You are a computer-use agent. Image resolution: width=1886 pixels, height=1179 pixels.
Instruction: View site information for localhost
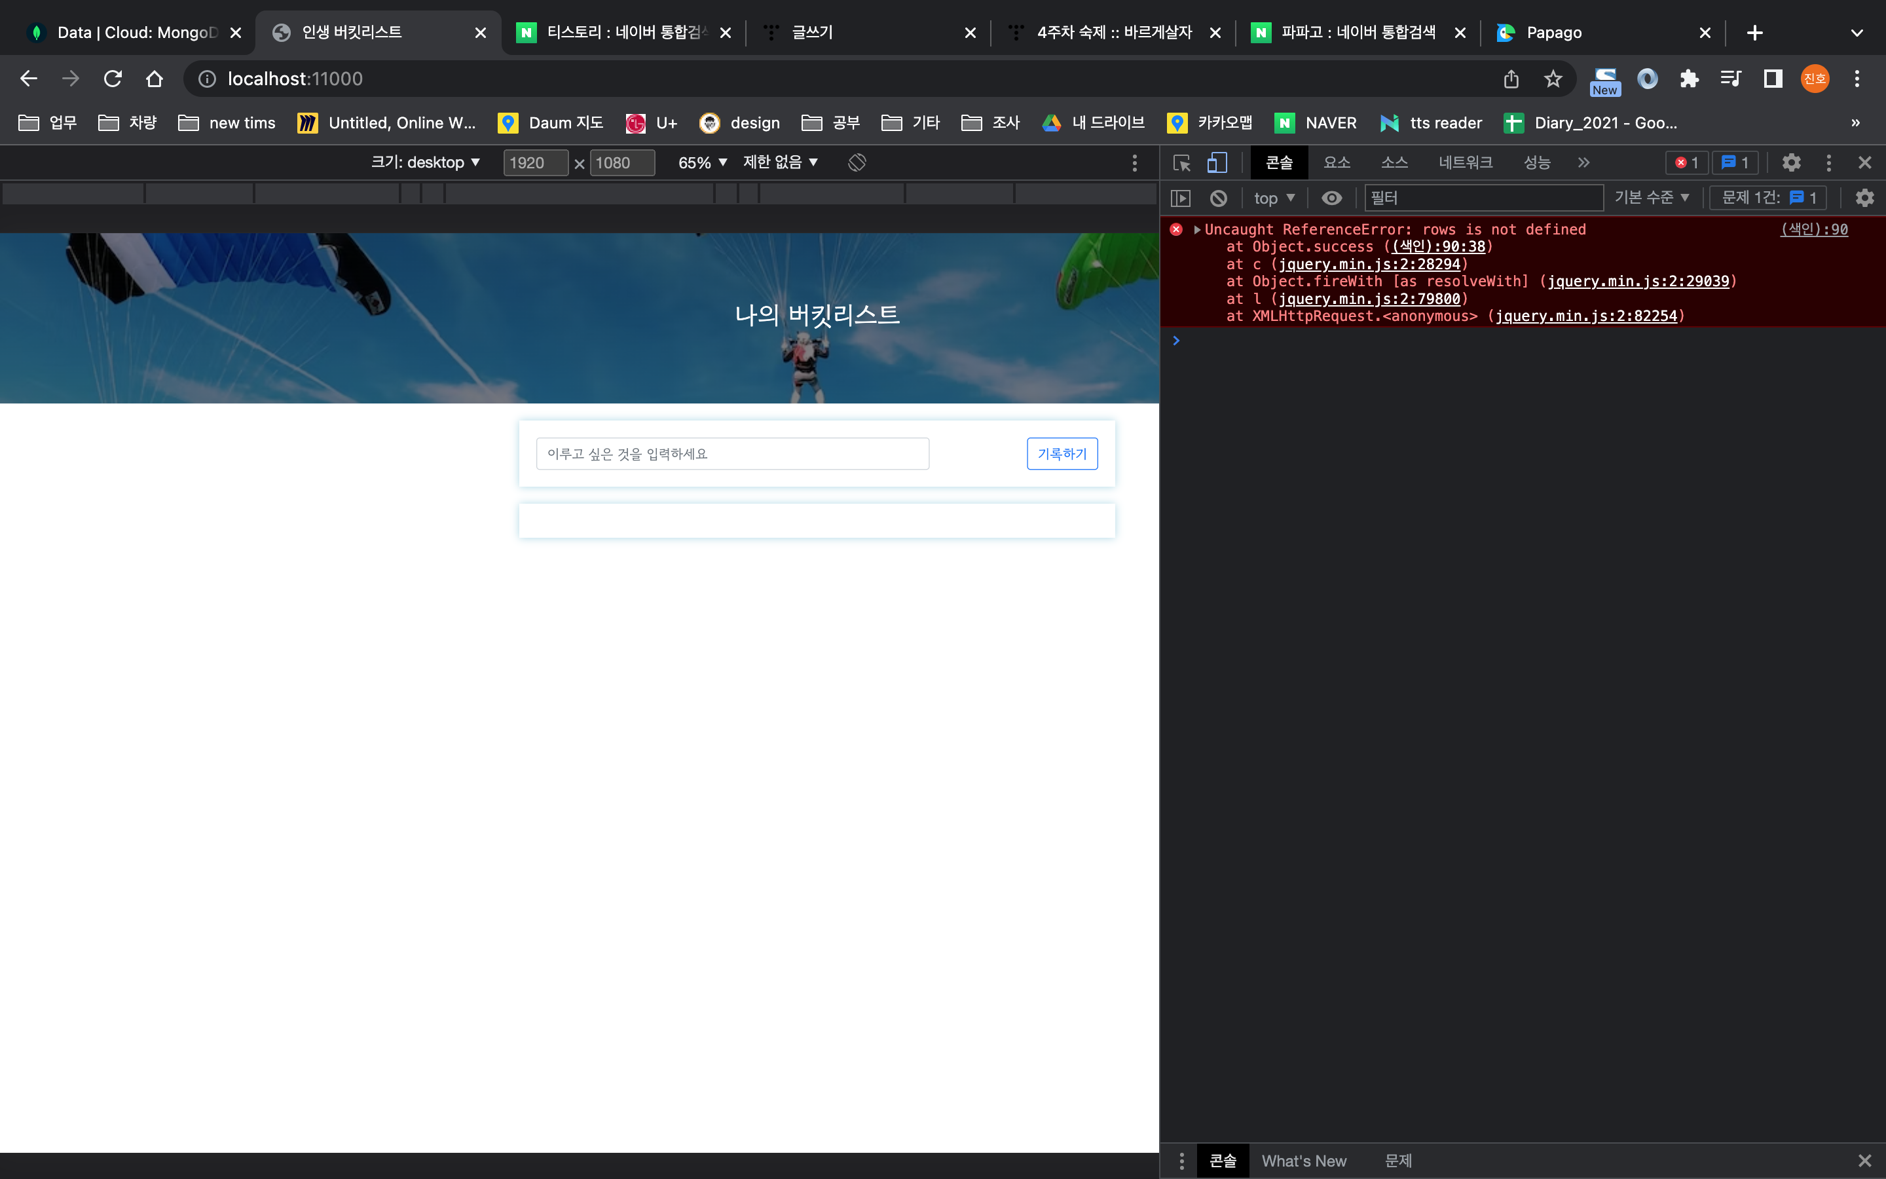(206, 79)
